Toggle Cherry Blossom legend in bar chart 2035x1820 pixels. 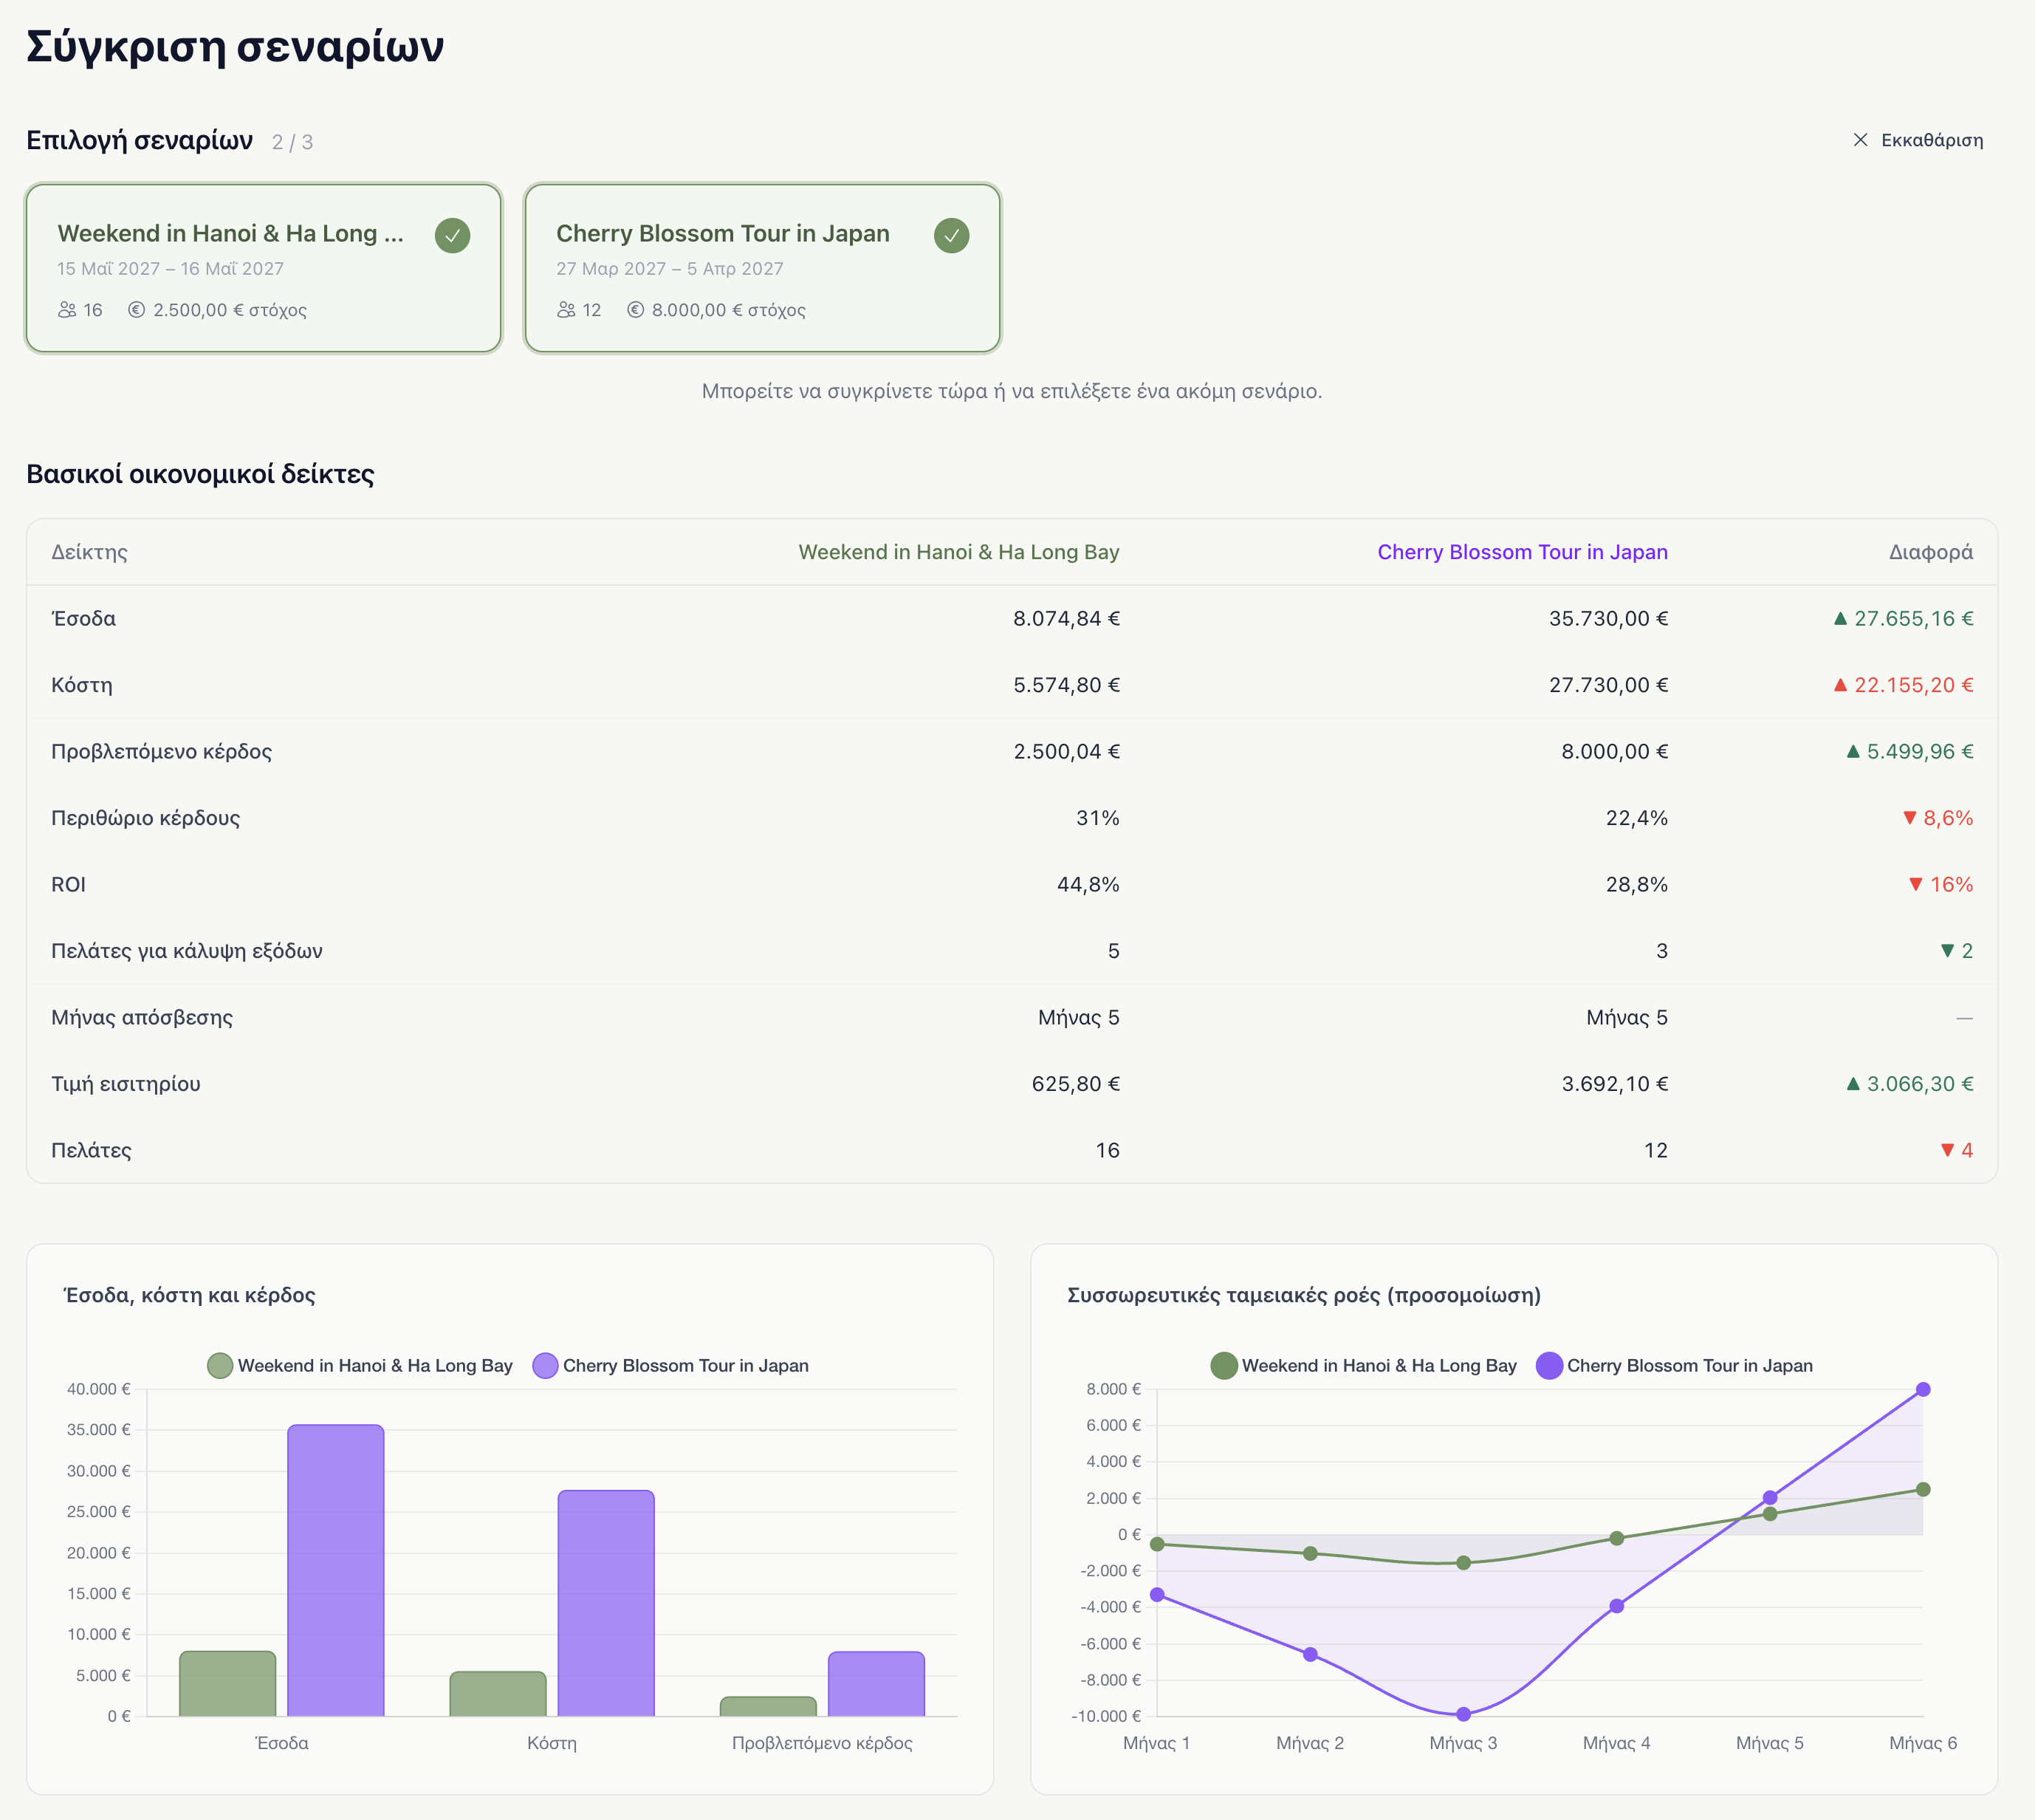(670, 1365)
